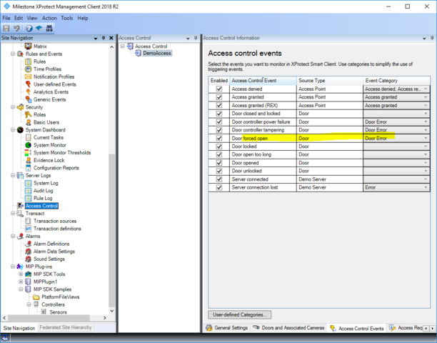Image resolution: width=437 pixels, height=343 pixels.
Task: Open Evidence Lock in System Dashboard
Action: [49, 160]
